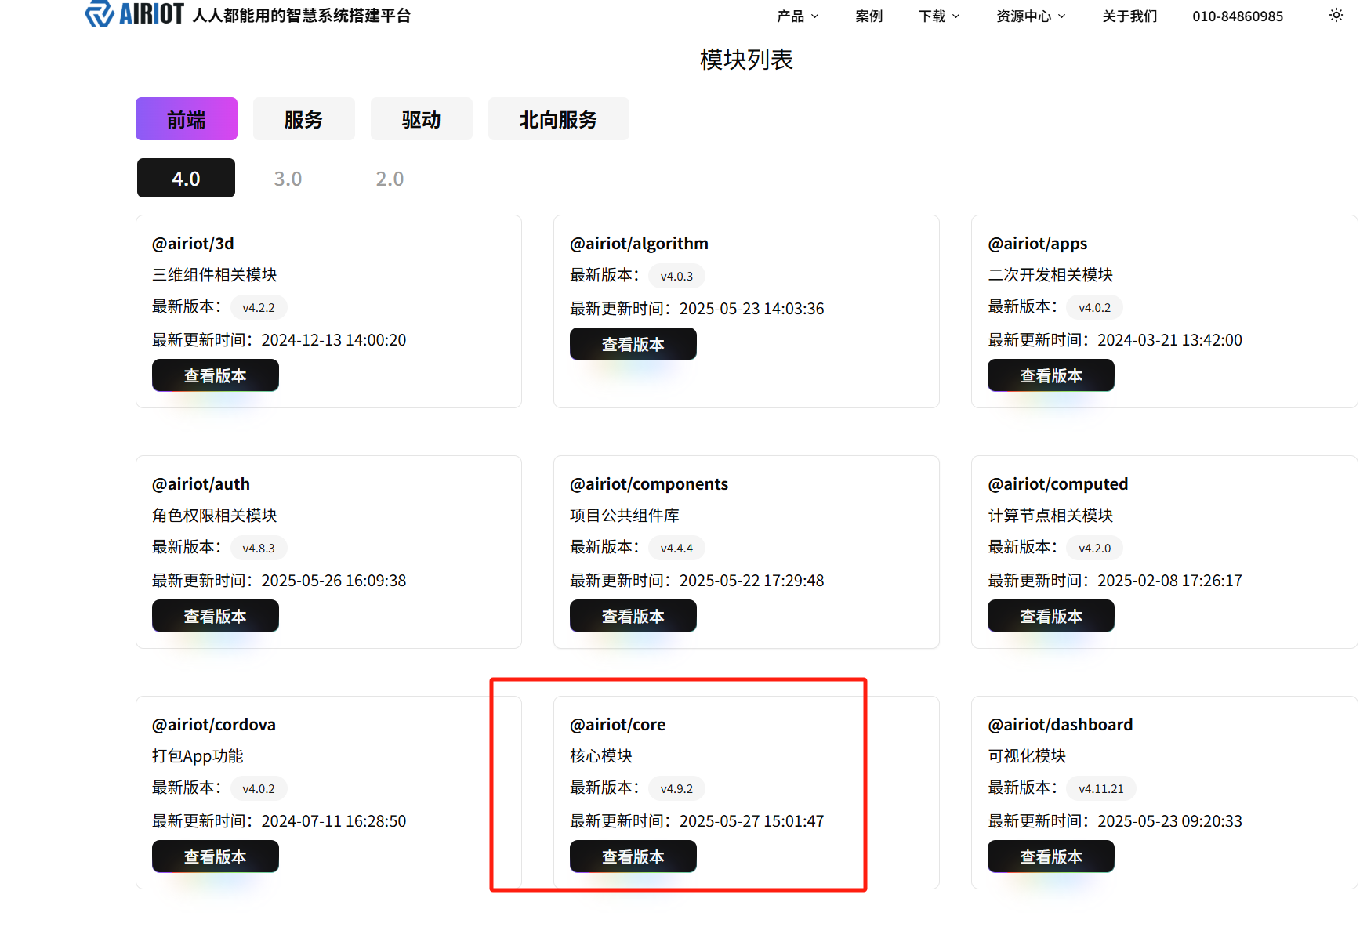Image resolution: width=1367 pixels, height=927 pixels.
Task: Click the 三维组件相关模块 description
Action: (215, 275)
